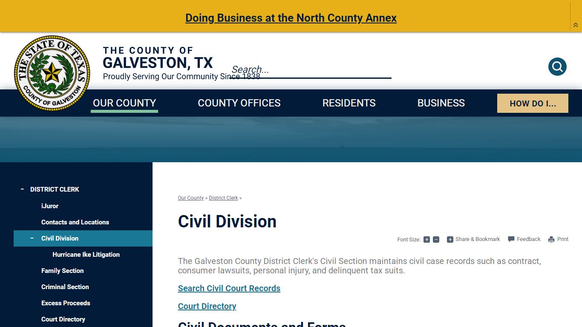Click the Print text link

[563, 239]
